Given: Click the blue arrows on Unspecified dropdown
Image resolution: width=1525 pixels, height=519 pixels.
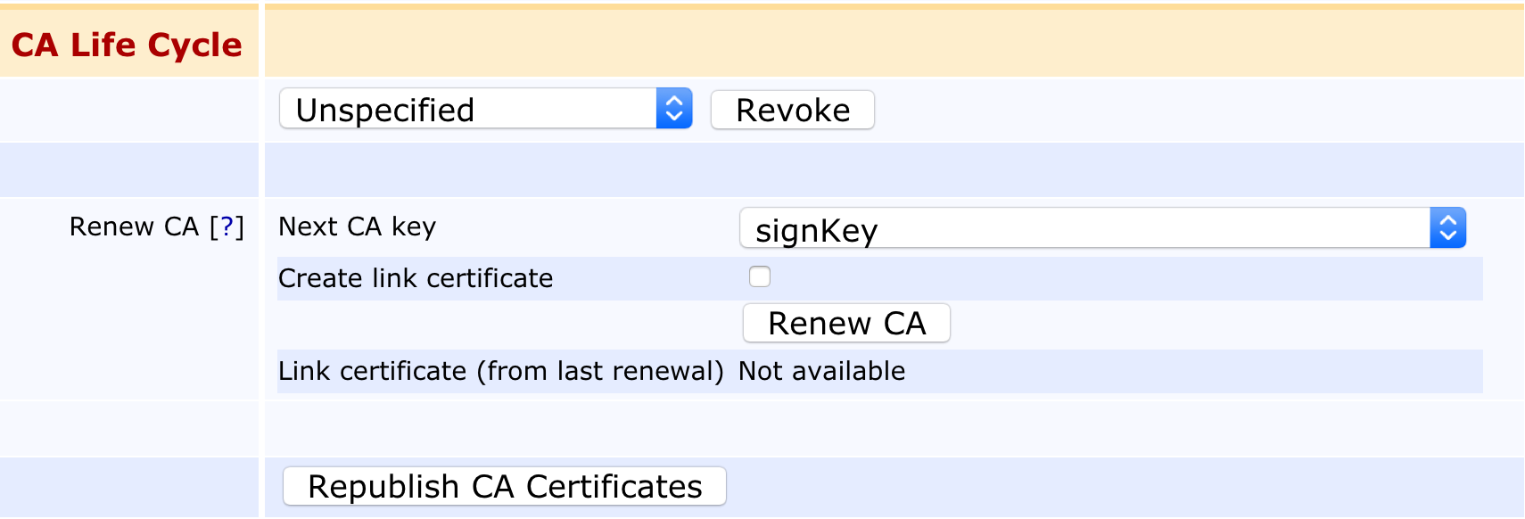Looking at the screenshot, I should tap(674, 110).
